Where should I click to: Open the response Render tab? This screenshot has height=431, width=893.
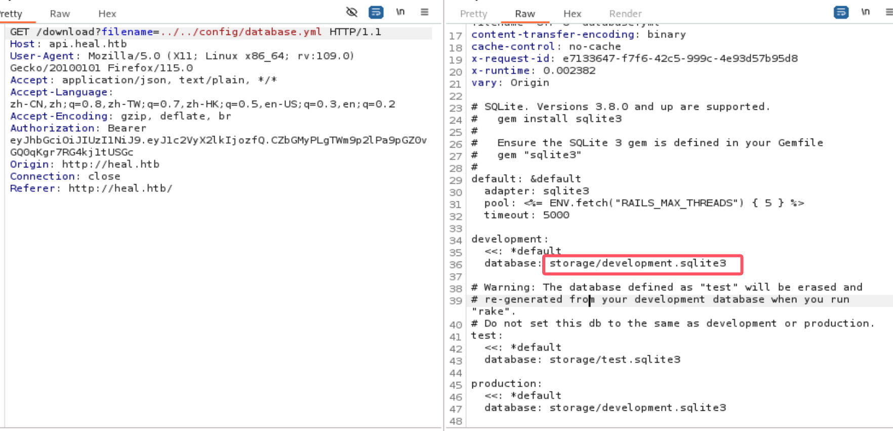(625, 14)
